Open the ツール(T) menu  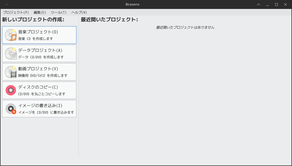point(59,12)
